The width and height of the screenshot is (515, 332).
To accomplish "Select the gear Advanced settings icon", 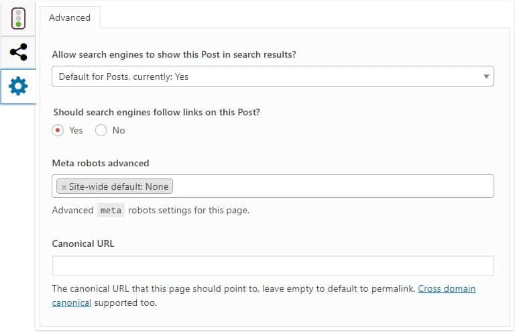I will click(x=18, y=87).
